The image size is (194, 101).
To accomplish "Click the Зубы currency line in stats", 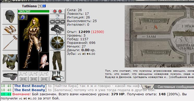I will pyautogui.click(x=81, y=54).
